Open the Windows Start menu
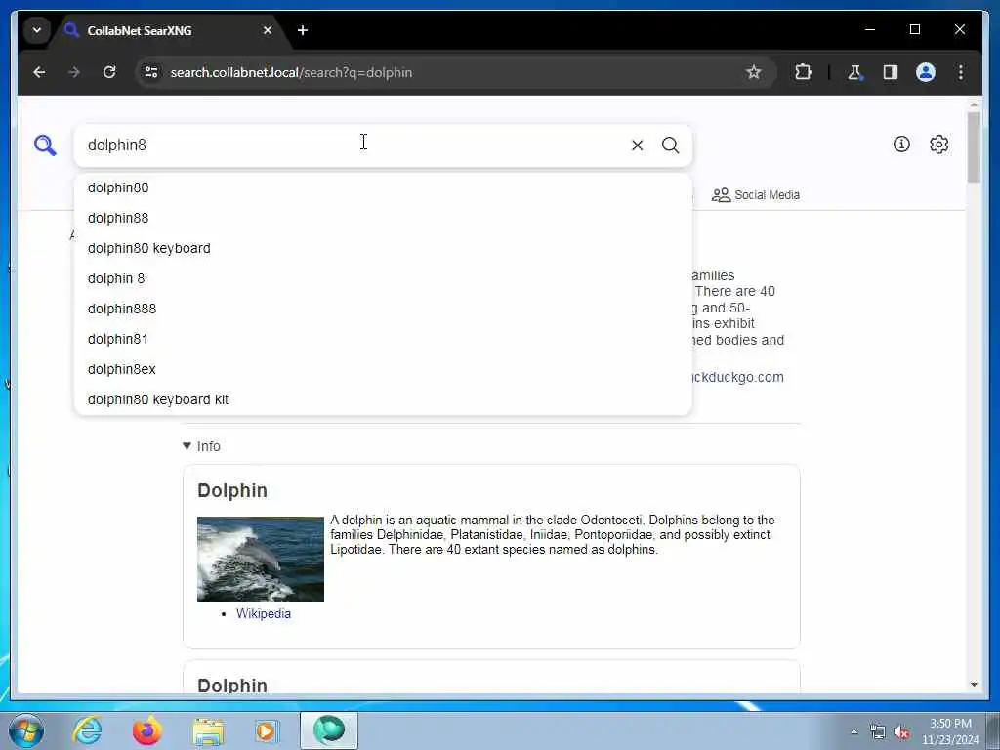 (26, 730)
